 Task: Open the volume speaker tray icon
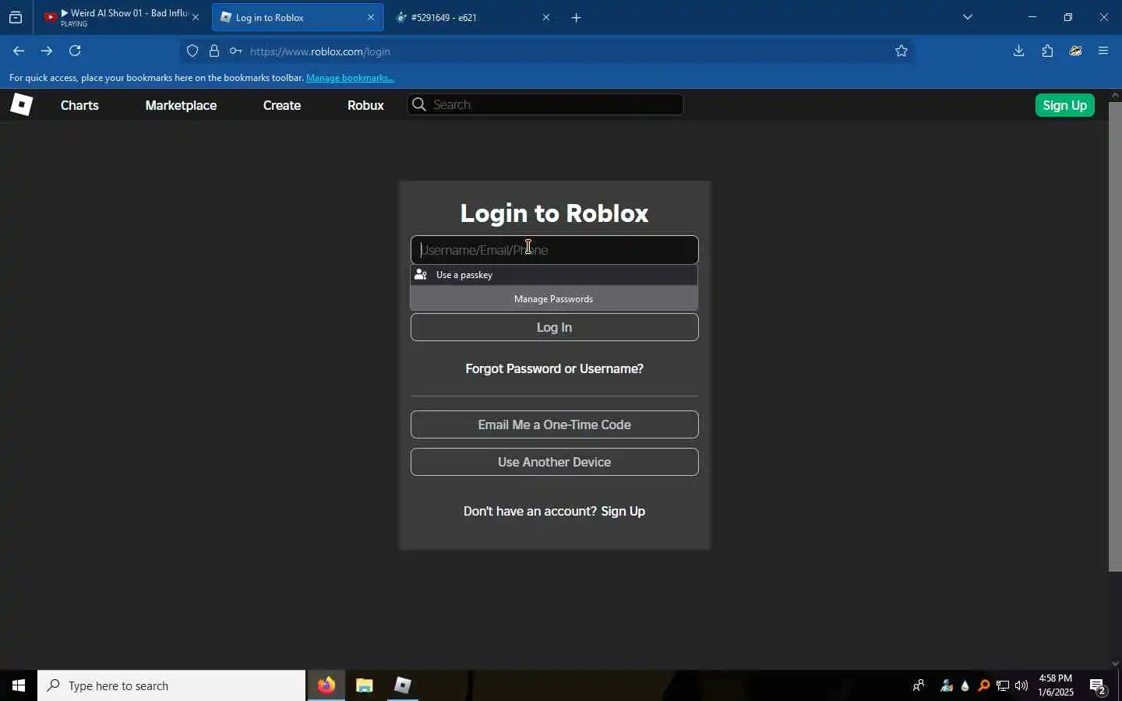[1021, 685]
